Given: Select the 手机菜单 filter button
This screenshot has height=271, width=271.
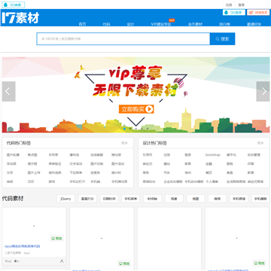Looking at the screenshot, I should 131,199.
